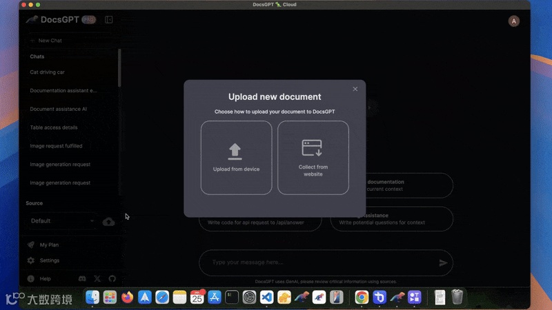Open the iPhone simulator app in dock
This screenshot has width=552, height=310.
click(x=337, y=298)
